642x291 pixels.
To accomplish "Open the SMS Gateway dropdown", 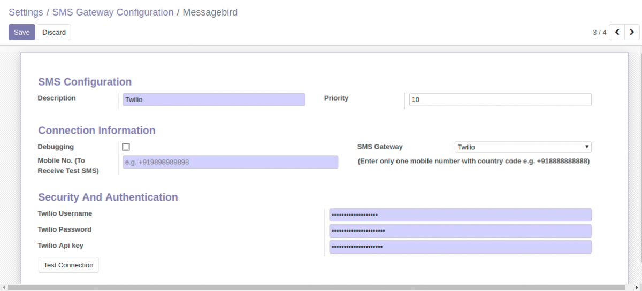I will pyautogui.click(x=523, y=147).
